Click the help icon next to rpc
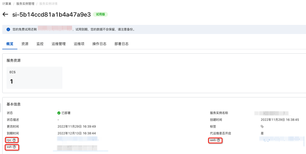This screenshot has height=154, width=306. pyautogui.click(x=14, y=140)
